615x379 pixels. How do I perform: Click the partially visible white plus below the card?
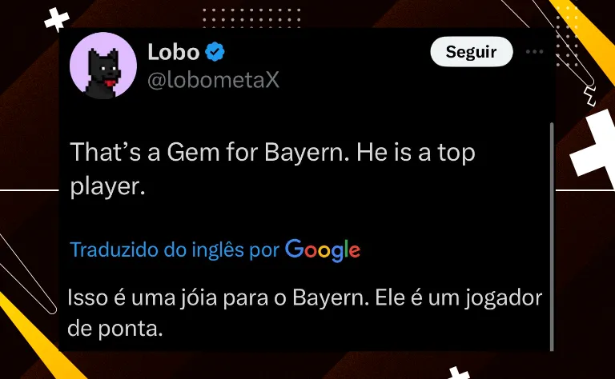(x=460, y=373)
